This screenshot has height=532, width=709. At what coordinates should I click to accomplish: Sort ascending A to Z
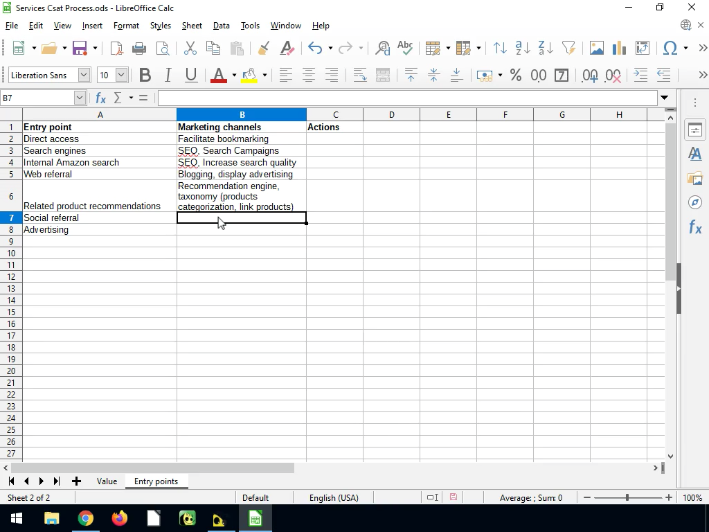click(x=523, y=48)
